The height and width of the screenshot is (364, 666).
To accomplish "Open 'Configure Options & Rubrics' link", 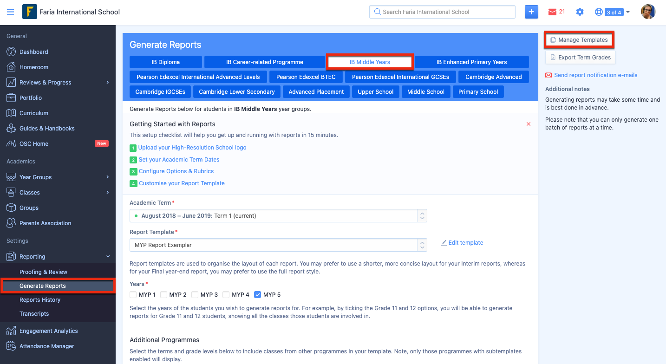I will pos(176,171).
